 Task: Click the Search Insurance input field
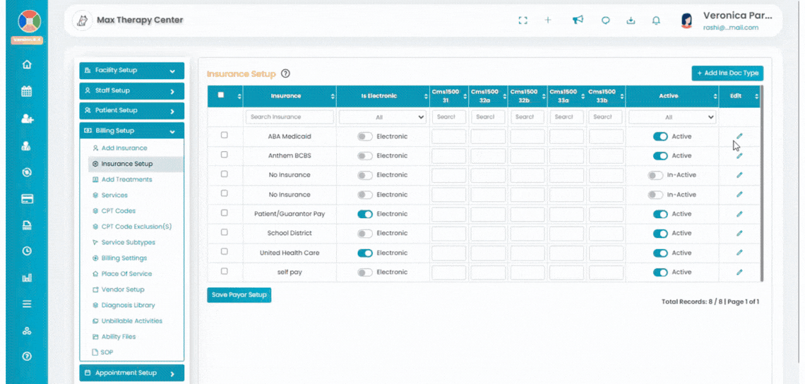[290, 117]
